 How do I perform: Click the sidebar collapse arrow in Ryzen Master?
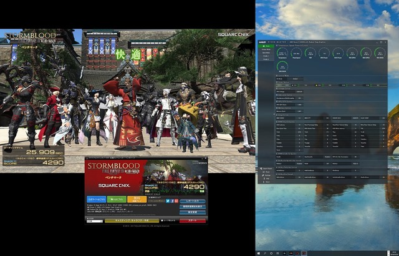point(274,114)
